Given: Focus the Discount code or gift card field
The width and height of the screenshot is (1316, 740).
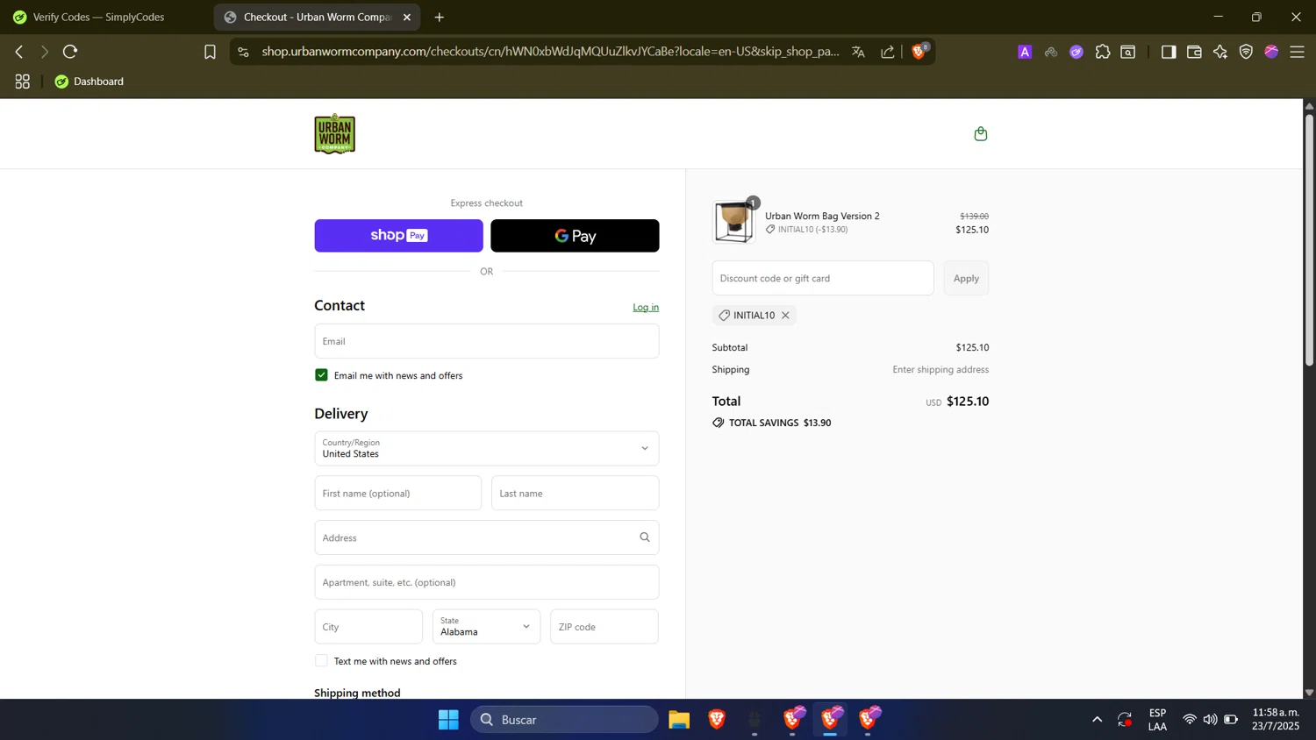Looking at the screenshot, I should coord(823,278).
